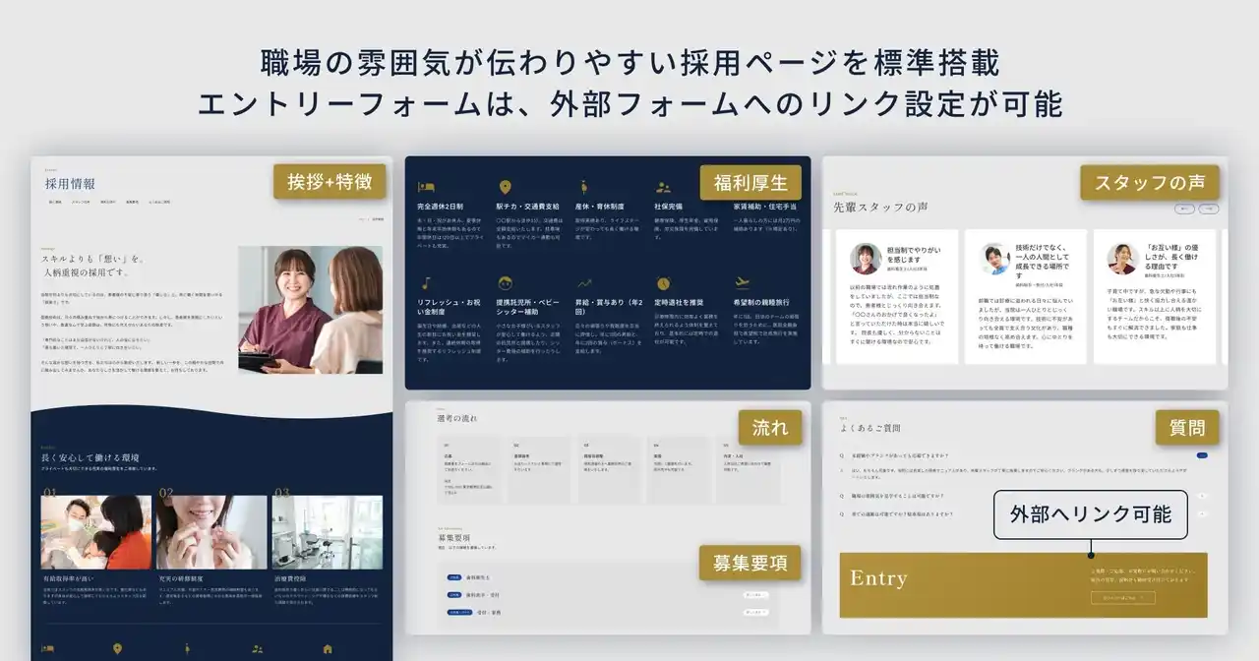Click the pregnant person icon for 産休・育休制度
Image resolution: width=1259 pixels, height=661 pixels.
click(x=584, y=187)
